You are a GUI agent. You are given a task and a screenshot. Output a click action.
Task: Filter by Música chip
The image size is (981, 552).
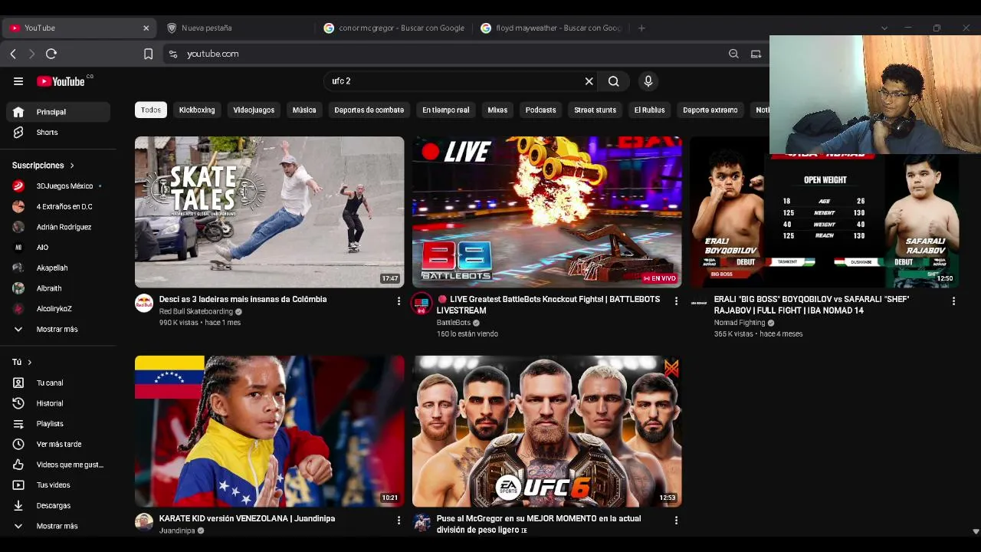click(304, 110)
